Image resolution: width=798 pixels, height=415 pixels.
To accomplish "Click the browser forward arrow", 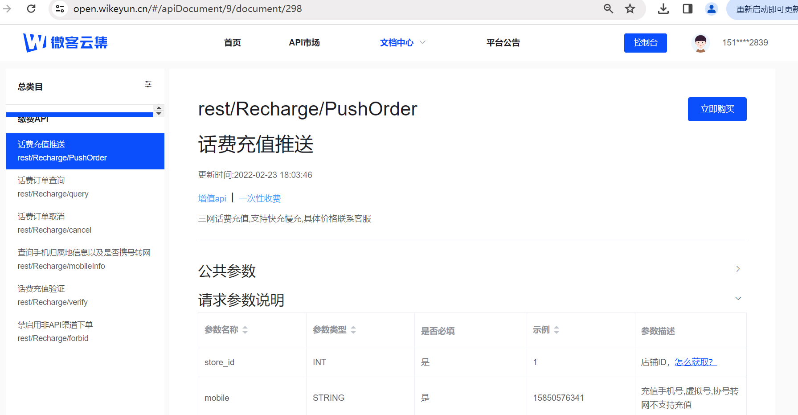I will tap(7, 8).
